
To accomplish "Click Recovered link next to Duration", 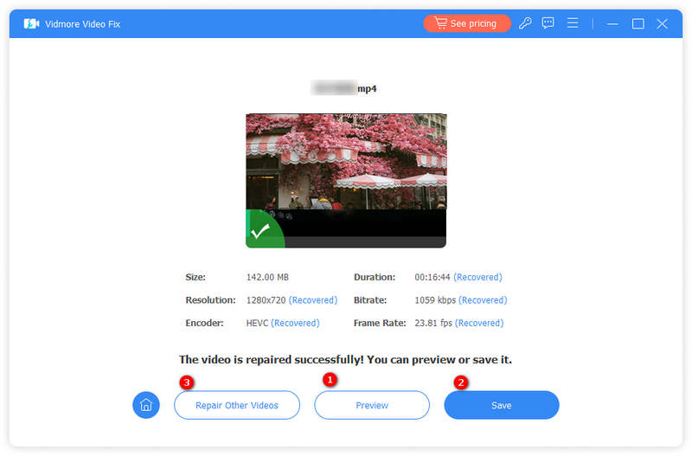I will tap(477, 278).
